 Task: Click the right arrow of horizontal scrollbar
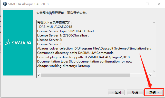(150, 75)
